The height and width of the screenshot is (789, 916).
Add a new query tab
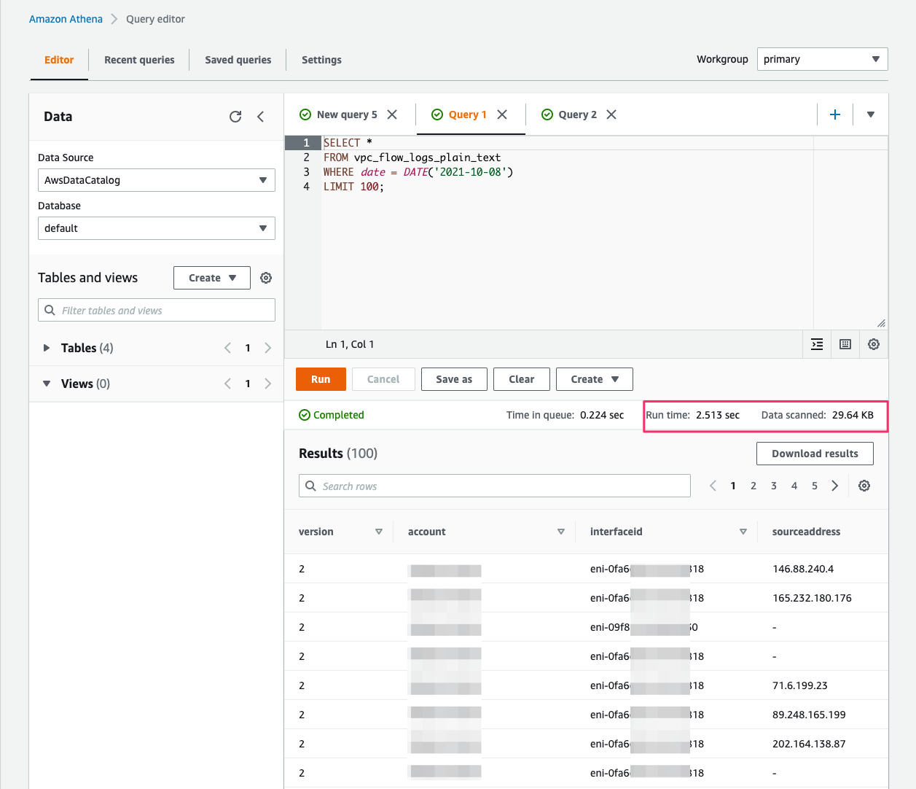[835, 114]
